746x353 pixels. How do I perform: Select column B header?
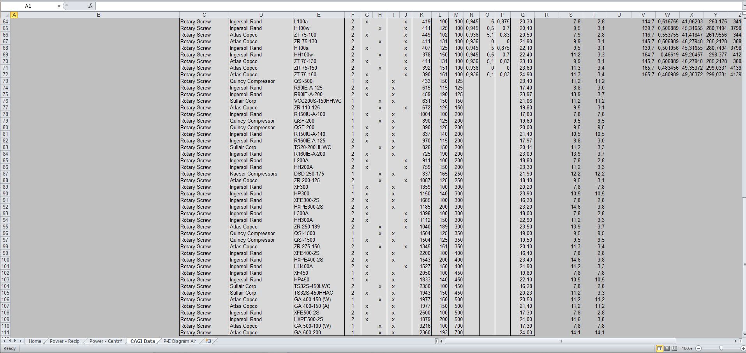[x=99, y=15]
